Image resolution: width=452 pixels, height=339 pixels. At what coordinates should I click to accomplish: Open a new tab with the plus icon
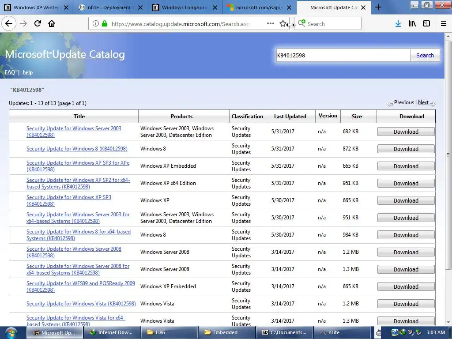(378, 7)
